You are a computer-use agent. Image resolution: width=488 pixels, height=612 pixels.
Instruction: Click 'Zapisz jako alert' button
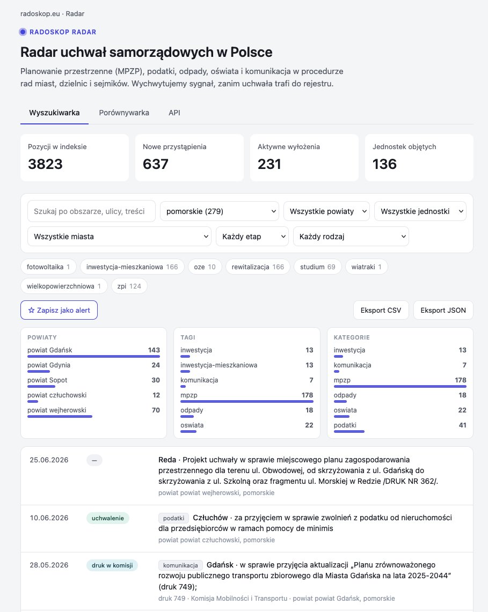click(59, 311)
